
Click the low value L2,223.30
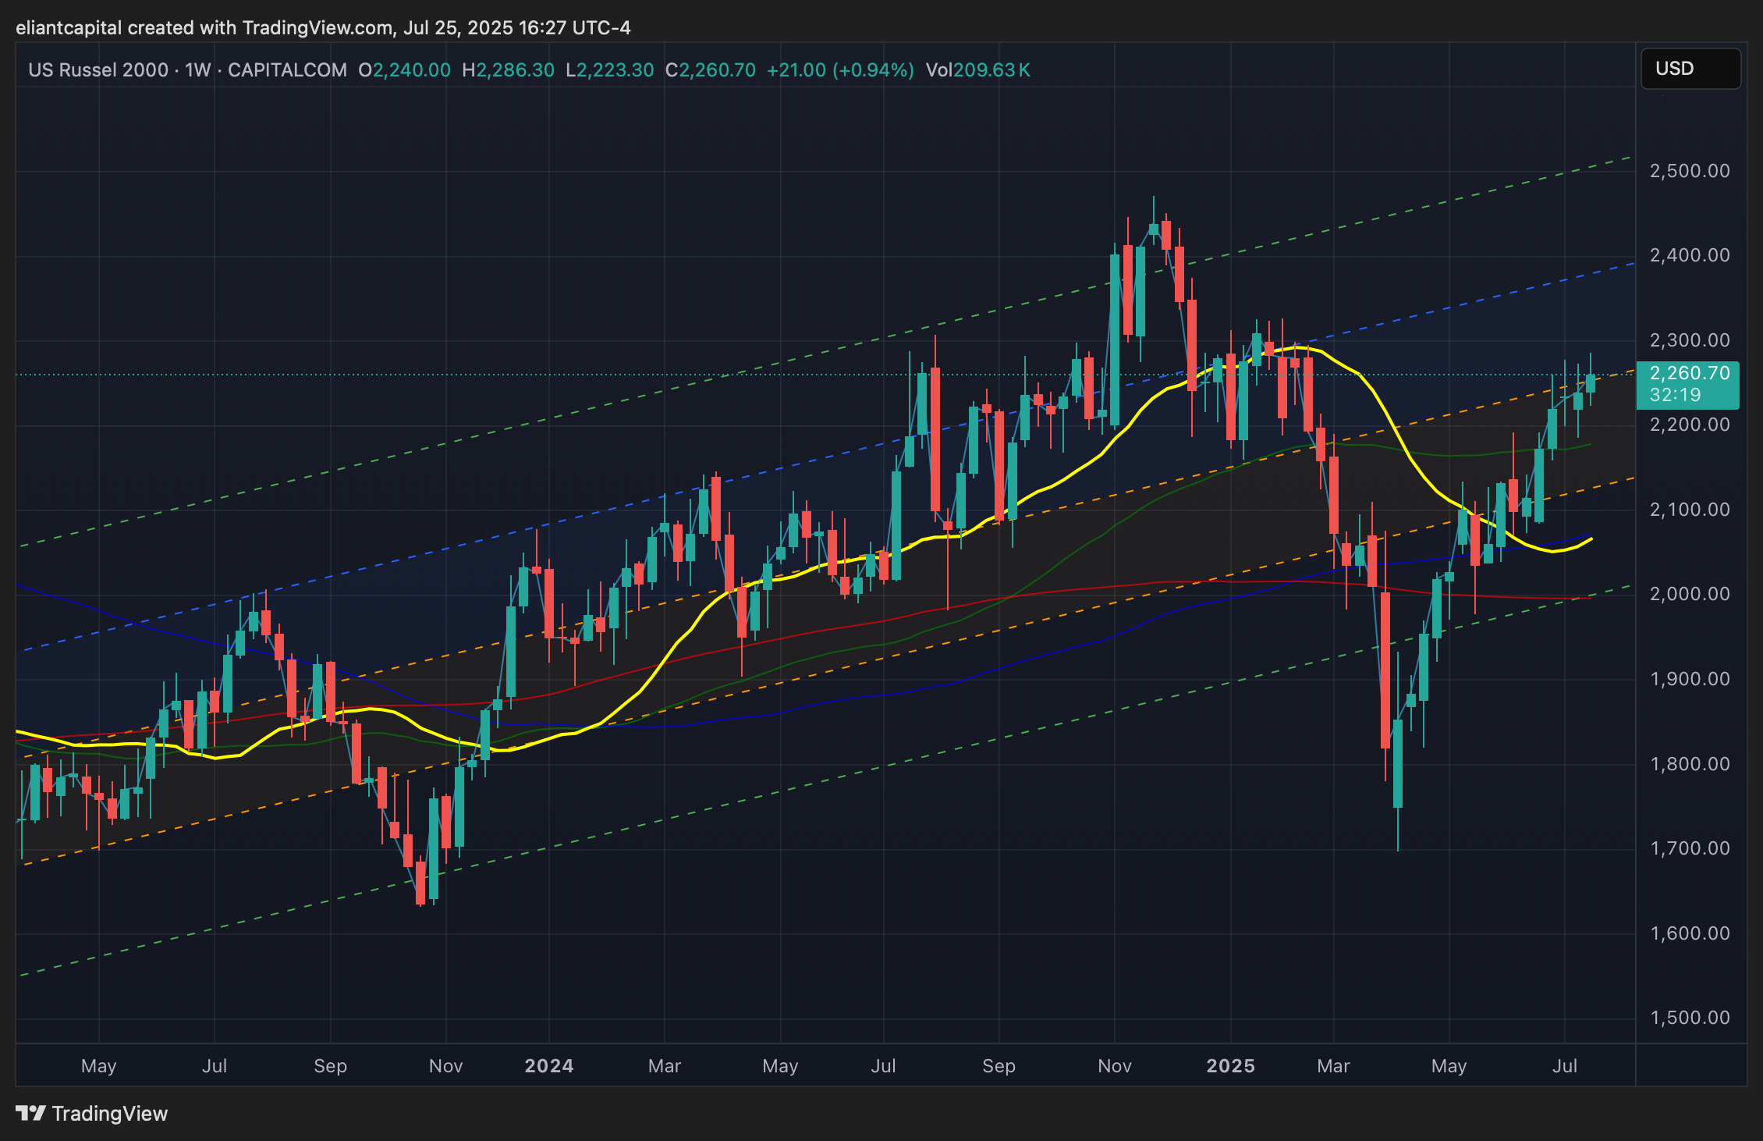click(609, 70)
